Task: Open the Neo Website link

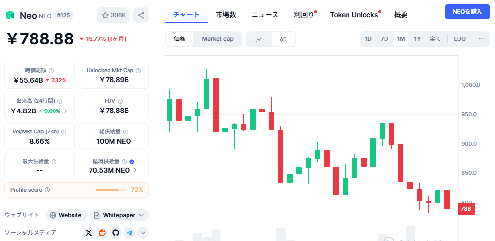Action: point(66,215)
